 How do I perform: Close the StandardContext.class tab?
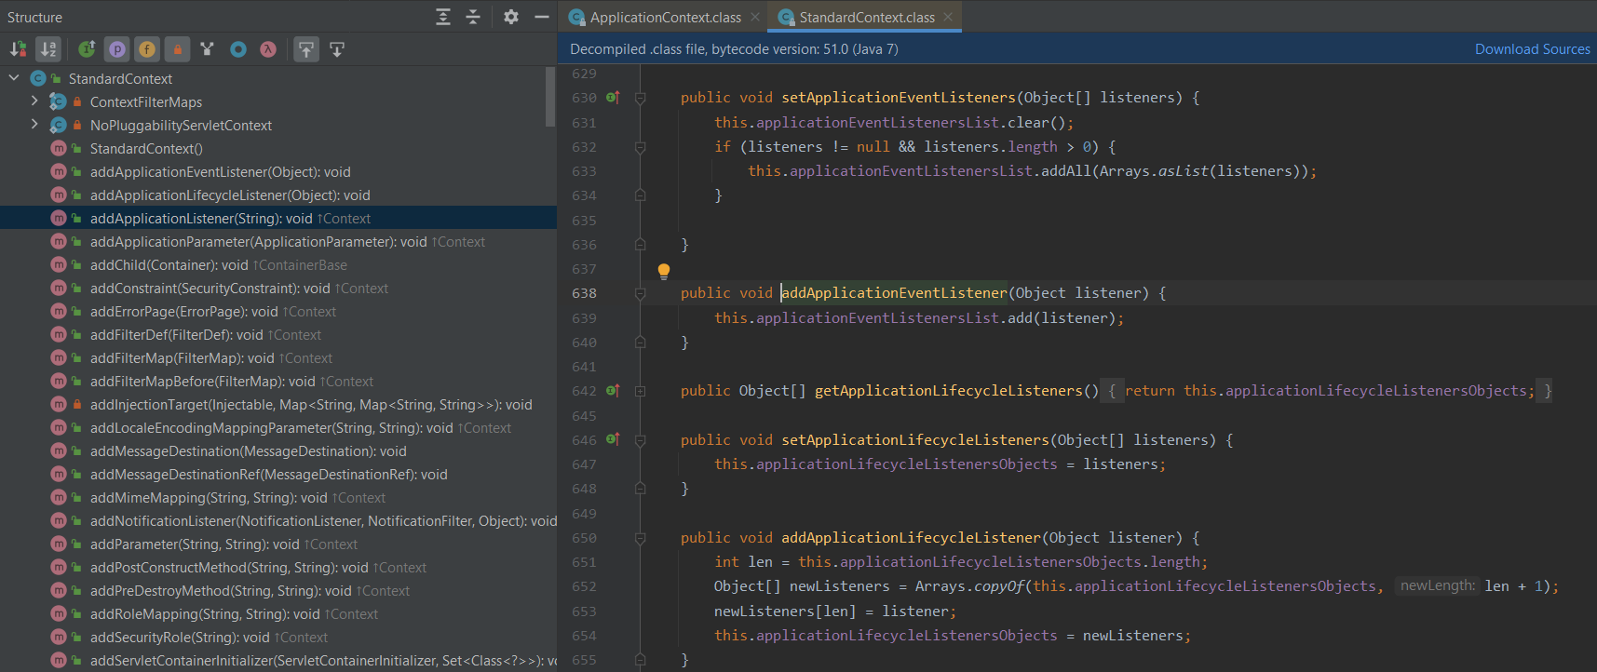click(948, 17)
